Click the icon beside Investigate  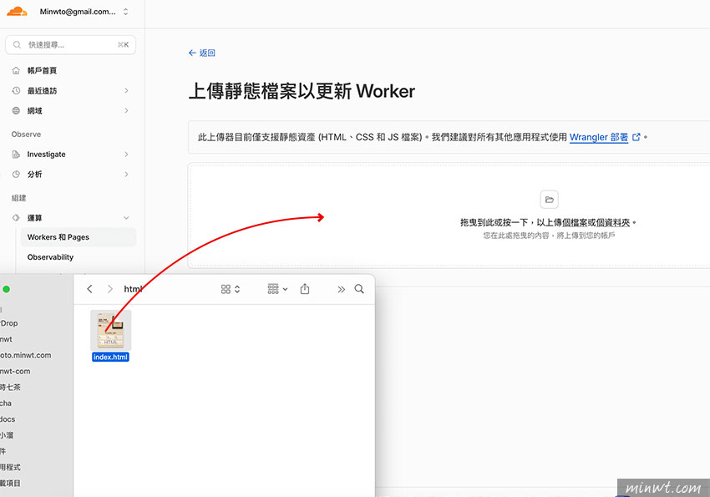pyautogui.click(x=16, y=155)
